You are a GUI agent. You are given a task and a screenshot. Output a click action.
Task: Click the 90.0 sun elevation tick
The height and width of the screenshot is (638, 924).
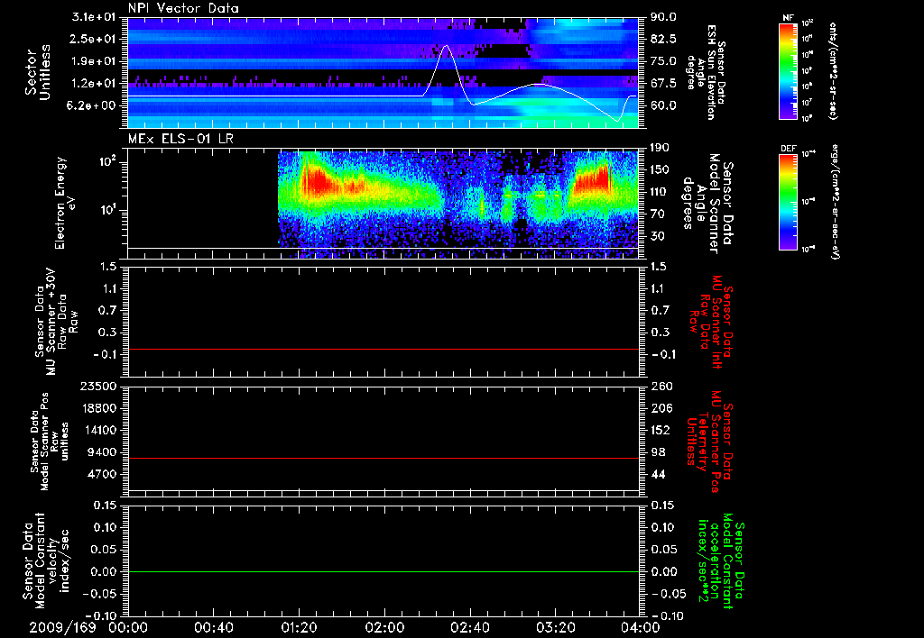[x=663, y=17]
